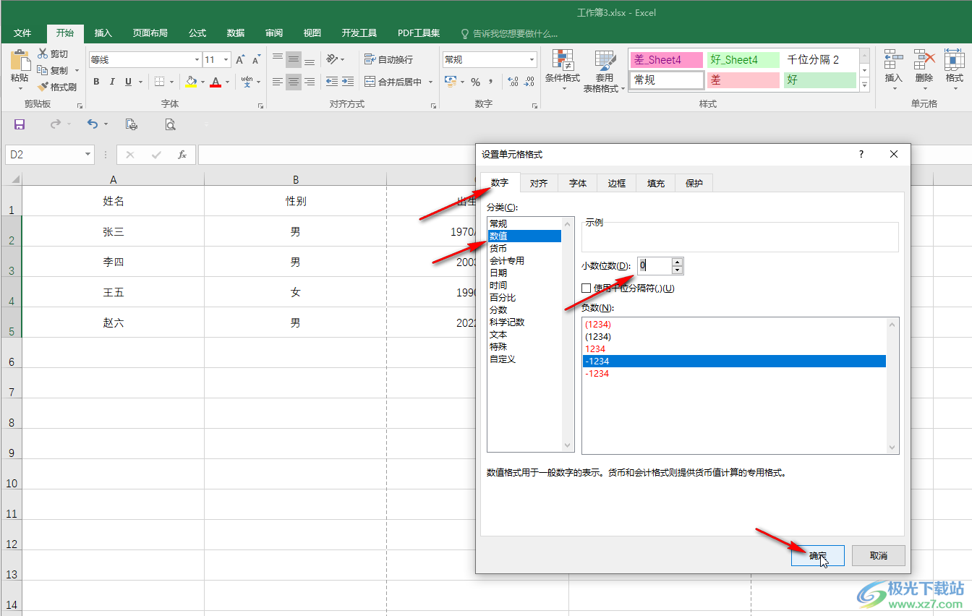Open the Merge and Center dropdown arrow

point(430,82)
